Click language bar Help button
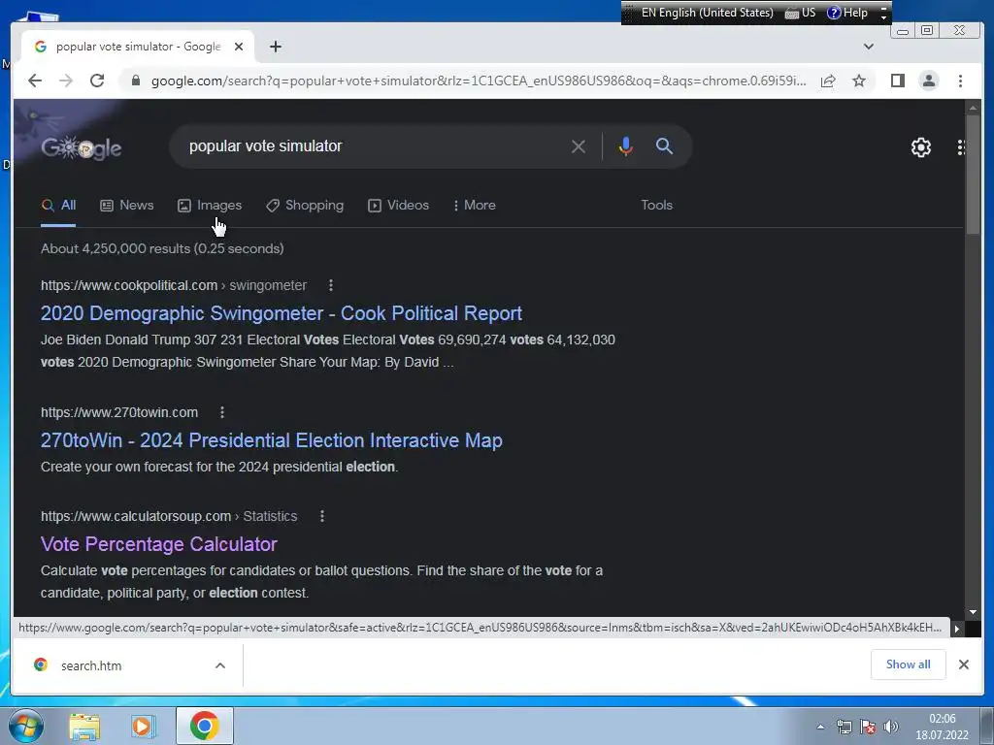Image resolution: width=994 pixels, height=745 pixels. pyautogui.click(x=847, y=13)
